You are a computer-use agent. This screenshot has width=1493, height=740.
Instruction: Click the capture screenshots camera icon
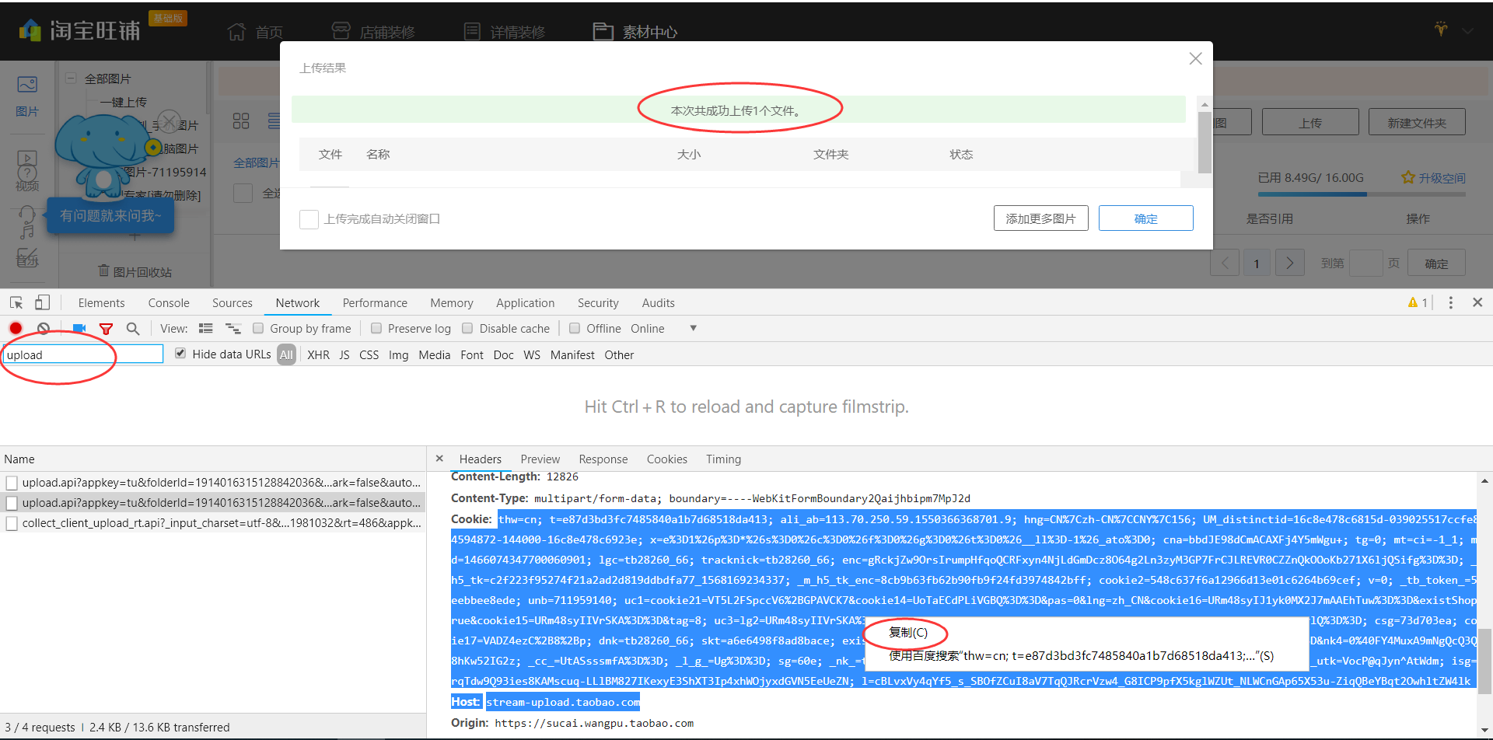79,328
